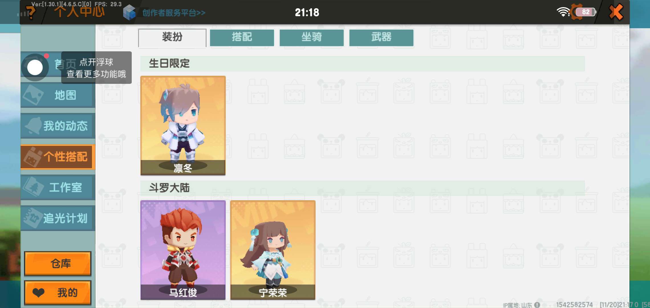Click the battery indicator showing 82
Viewport: 650px width, 308px height.
[x=586, y=12]
